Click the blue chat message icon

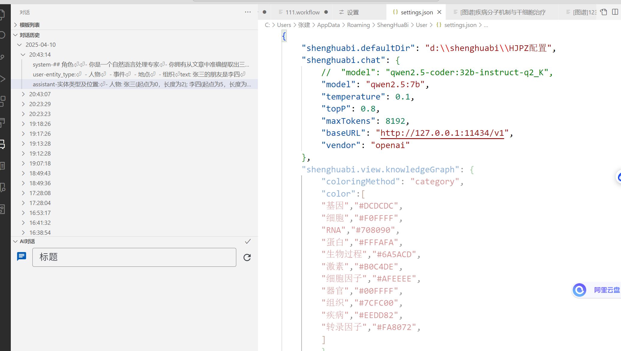(x=22, y=257)
